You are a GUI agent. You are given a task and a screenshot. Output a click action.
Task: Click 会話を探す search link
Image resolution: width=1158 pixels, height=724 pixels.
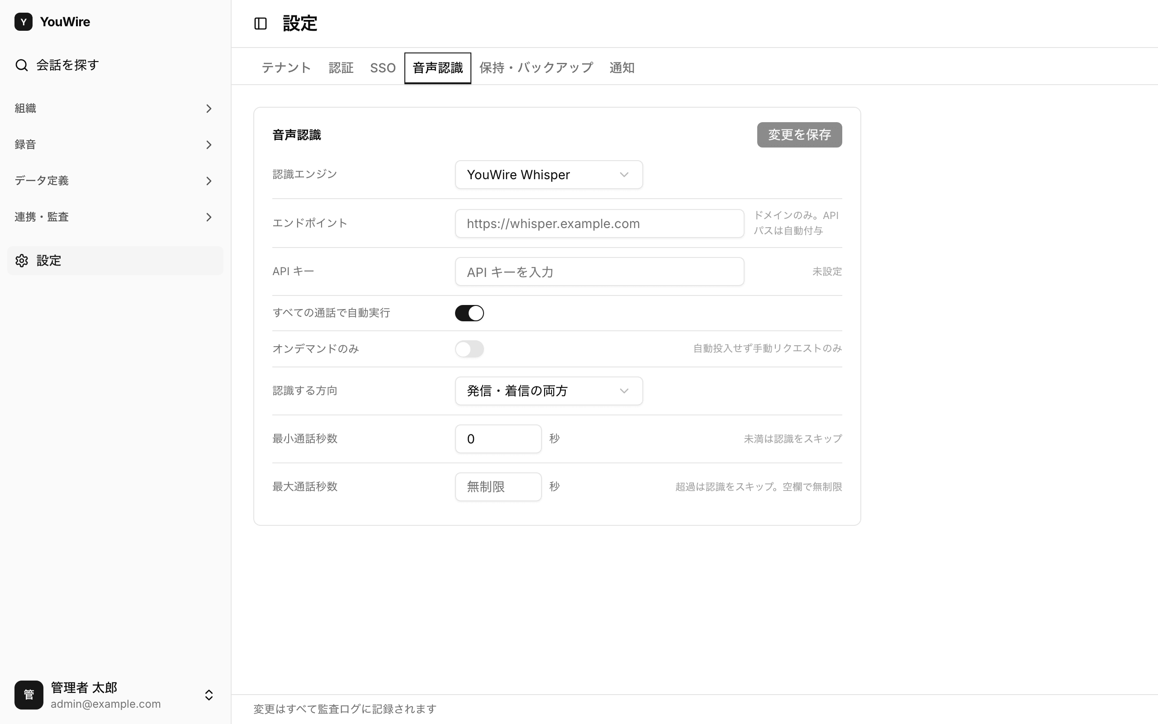point(115,65)
